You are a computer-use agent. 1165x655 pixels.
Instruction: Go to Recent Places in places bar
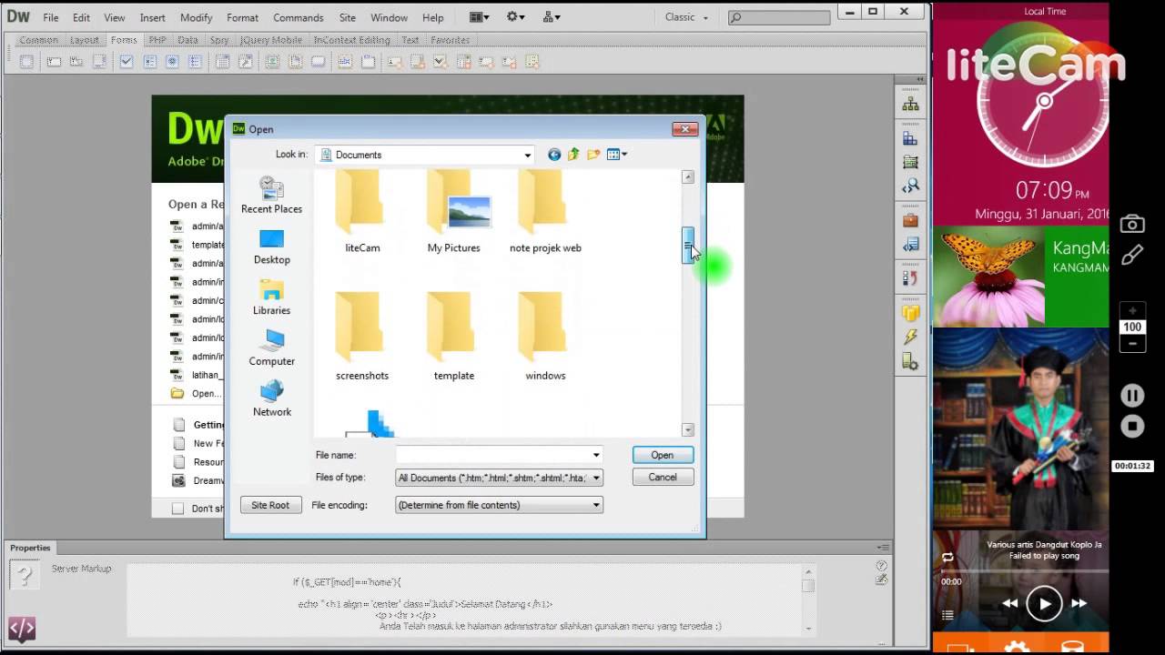(271, 196)
